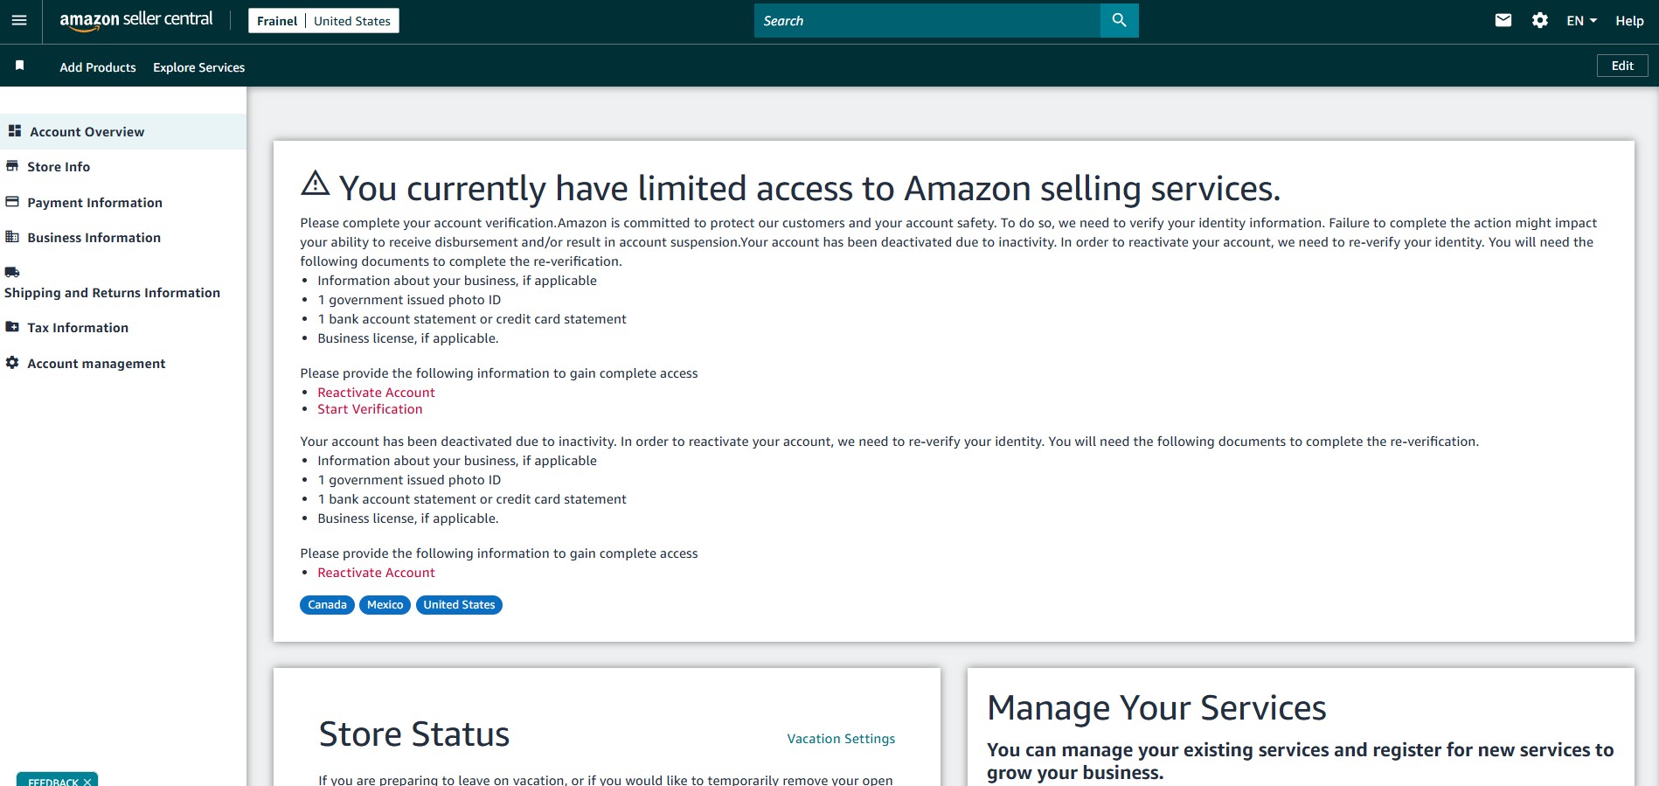
Task: Focus the Search input field
Action: (x=927, y=20)
